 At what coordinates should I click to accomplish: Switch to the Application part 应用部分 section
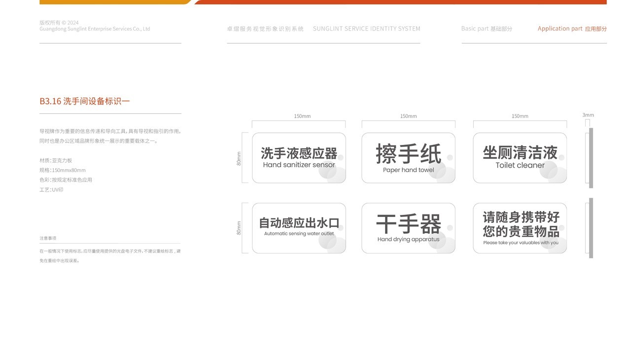point(572,28)
